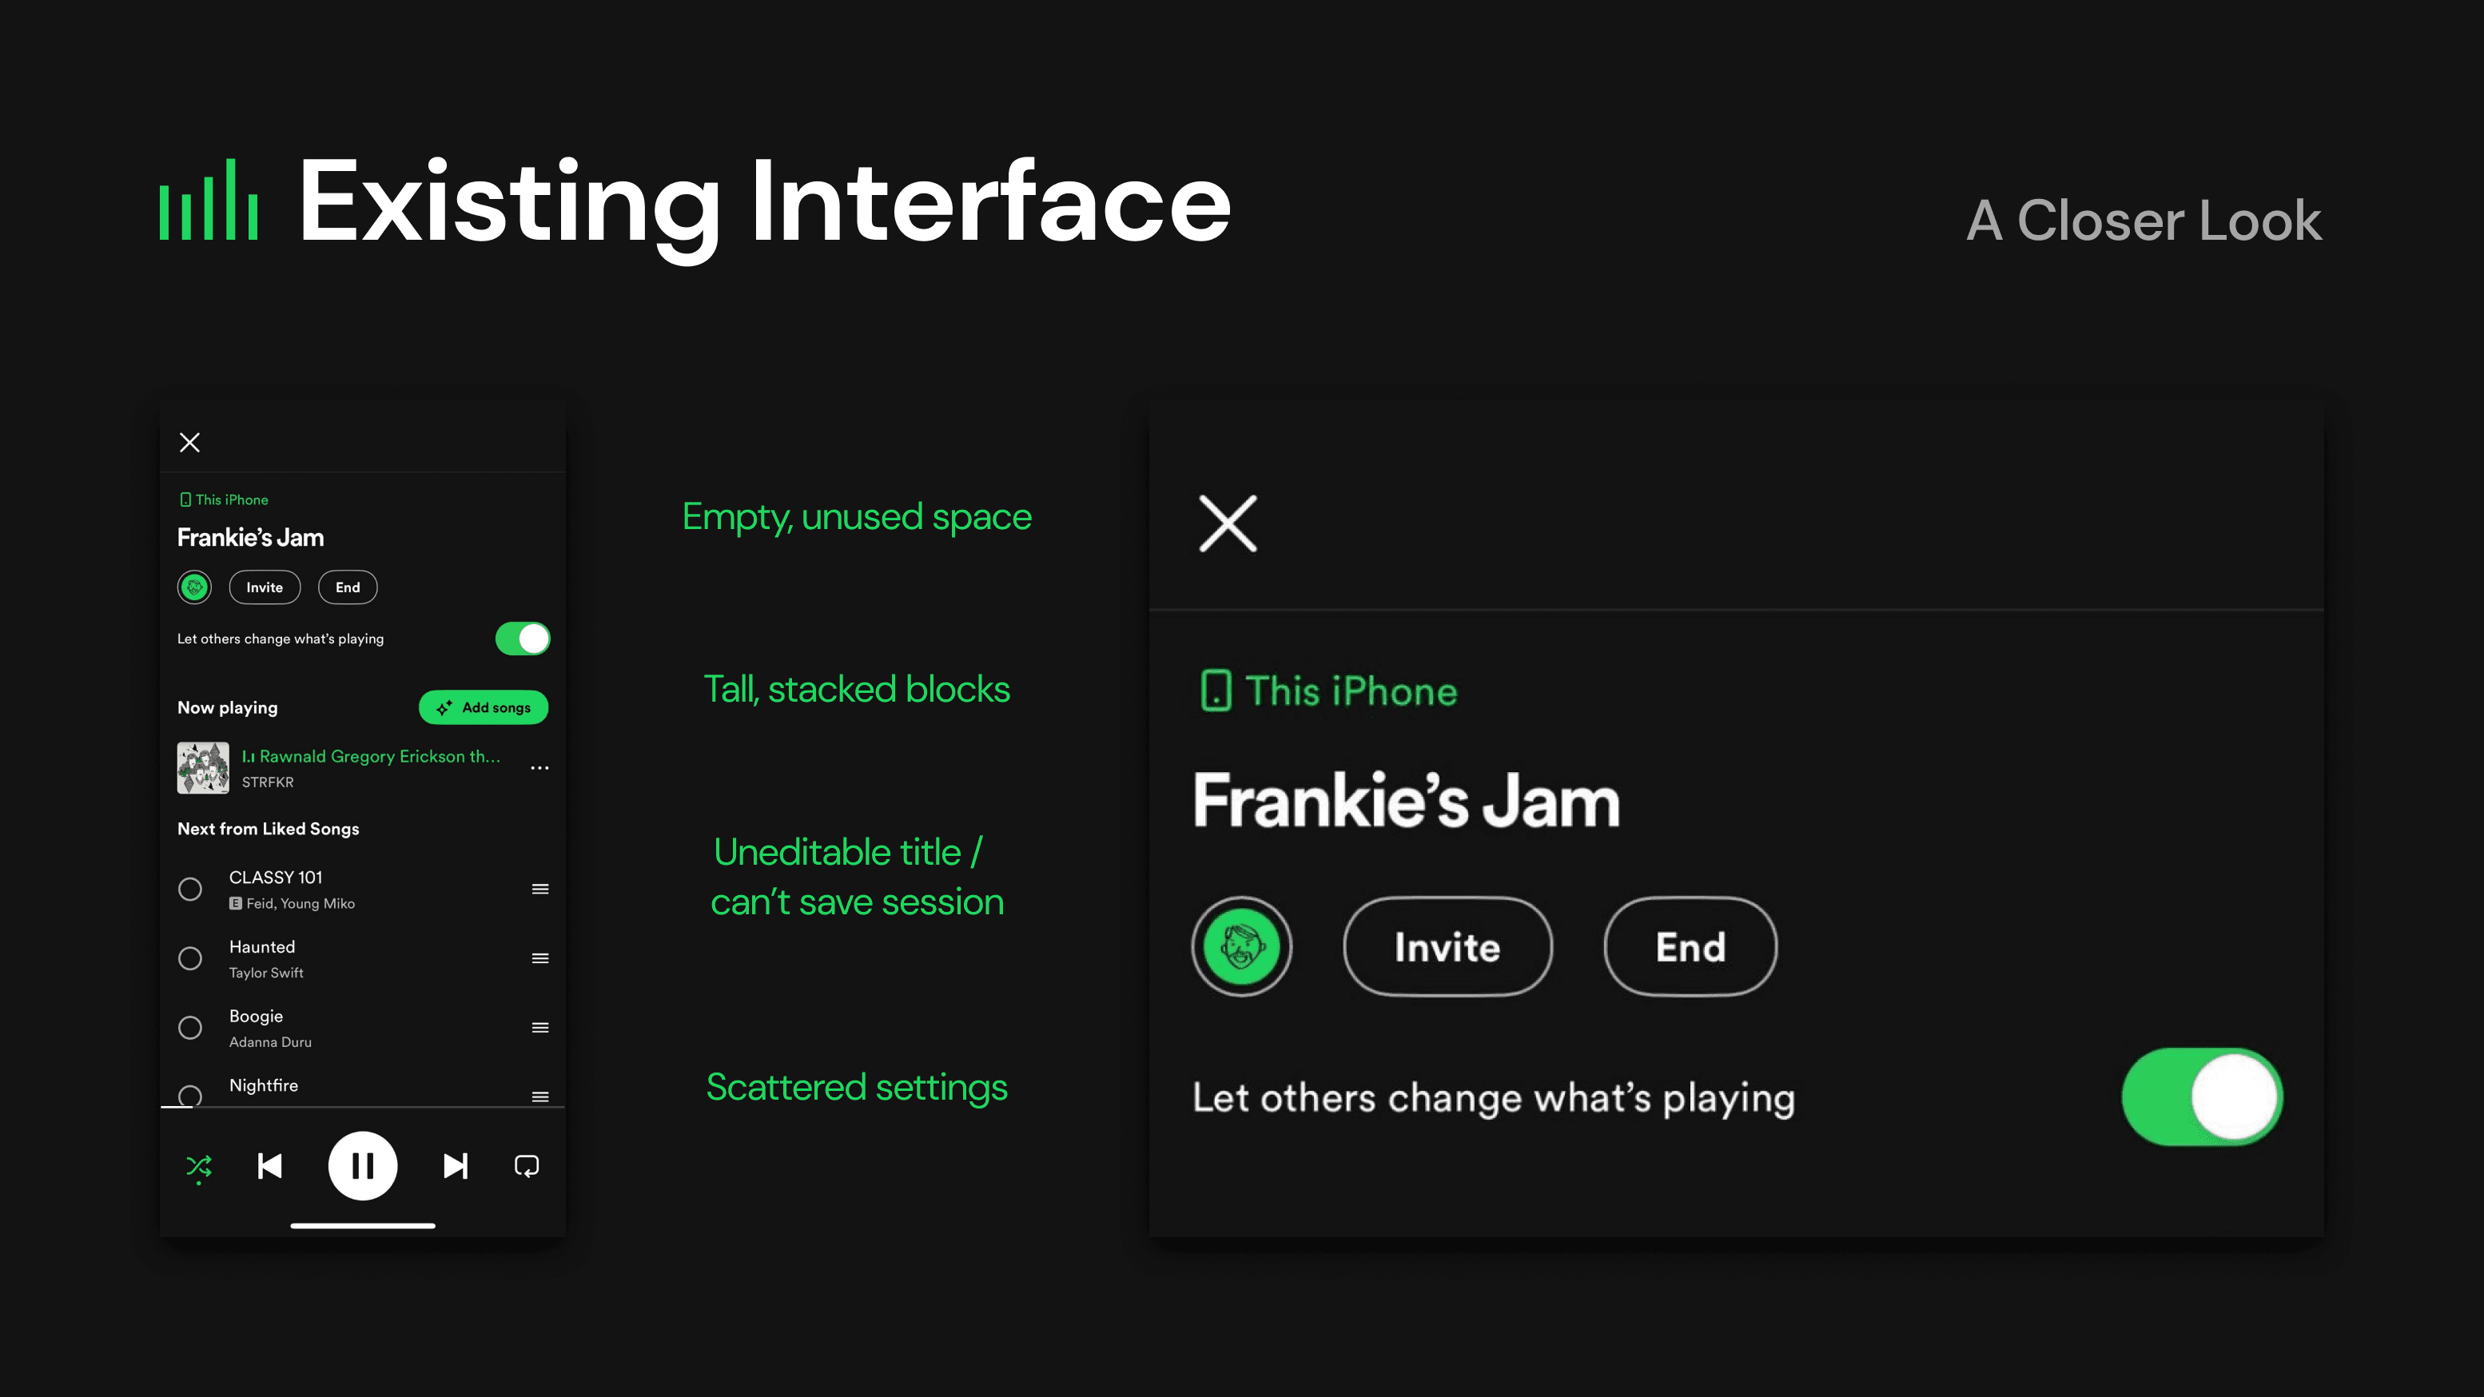This screenshot has height=1397, width=2484.
Task: Click the large host avatar in closer look
Action: (1242, 947)
